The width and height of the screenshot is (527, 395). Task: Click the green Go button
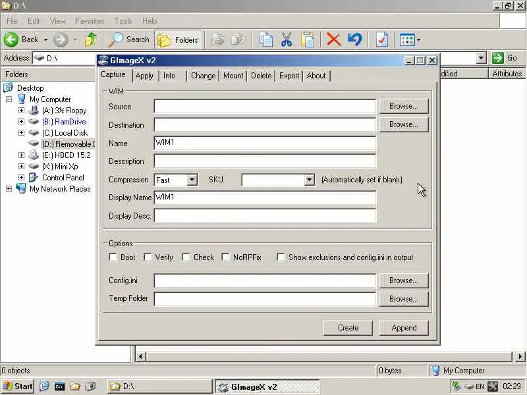pos(505,58)
